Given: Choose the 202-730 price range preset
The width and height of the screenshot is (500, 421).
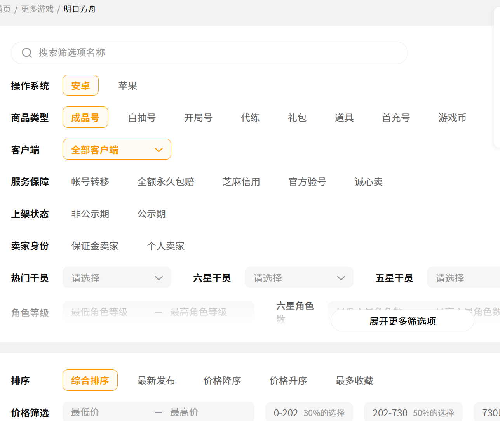Looking at the screenshot, I should (413, 412).
